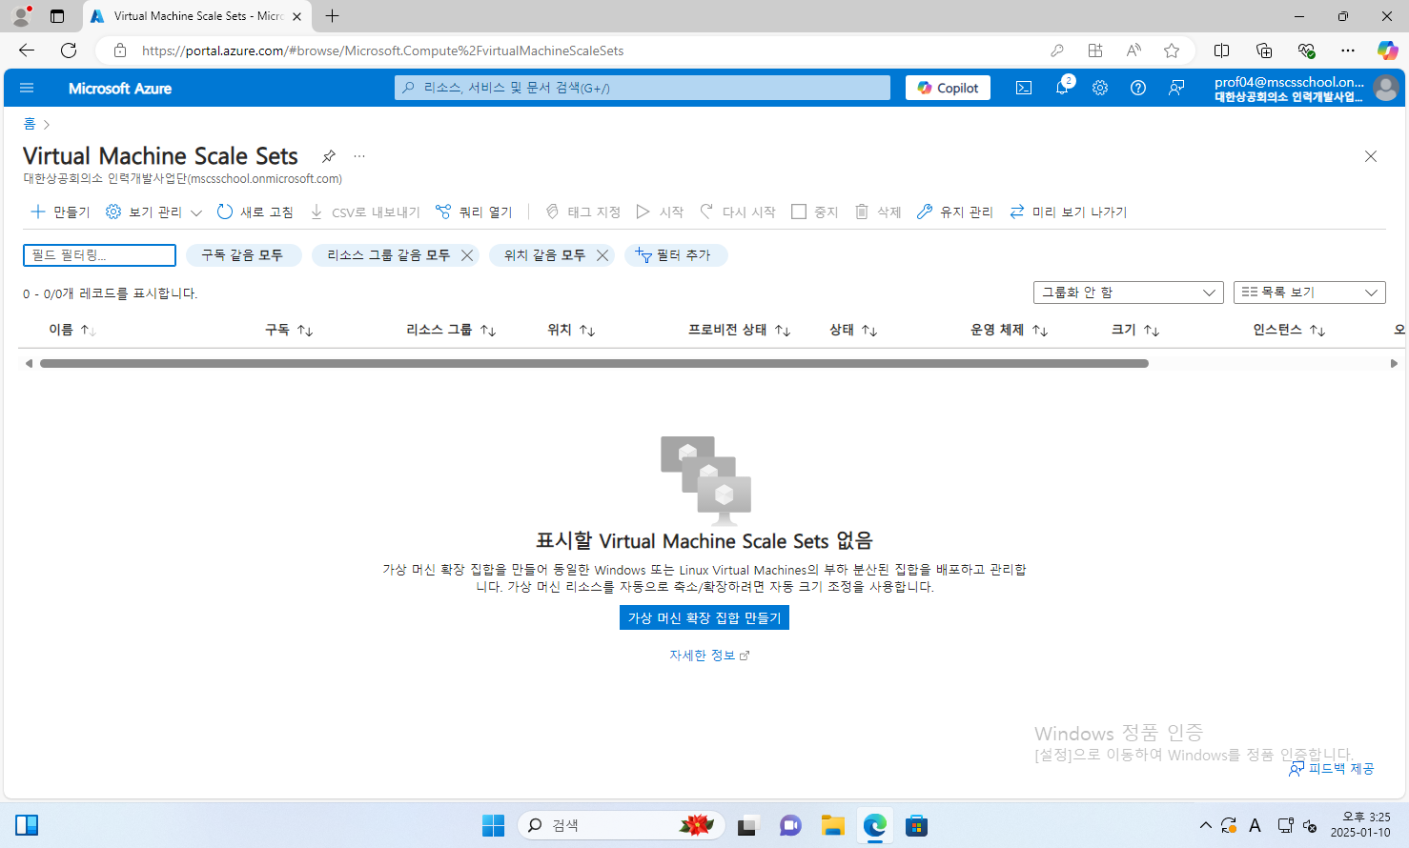The image size is (1409, 848).
Task: Click the scrollbar left arrow
Action: [x=29, y=363]
